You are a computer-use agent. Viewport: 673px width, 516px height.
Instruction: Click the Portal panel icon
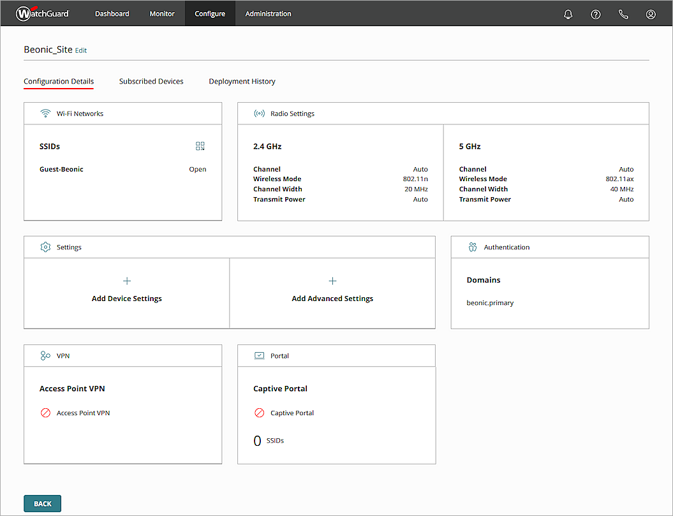[x=259, y=355]
